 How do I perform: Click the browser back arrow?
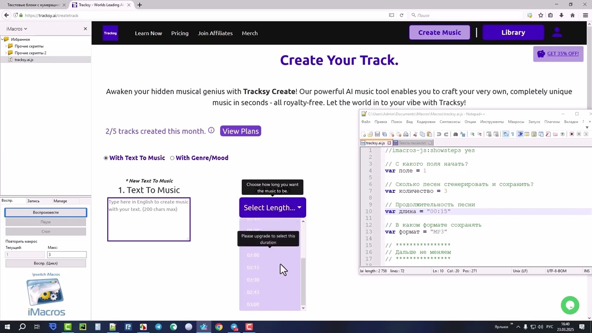[x=6, y=15]
